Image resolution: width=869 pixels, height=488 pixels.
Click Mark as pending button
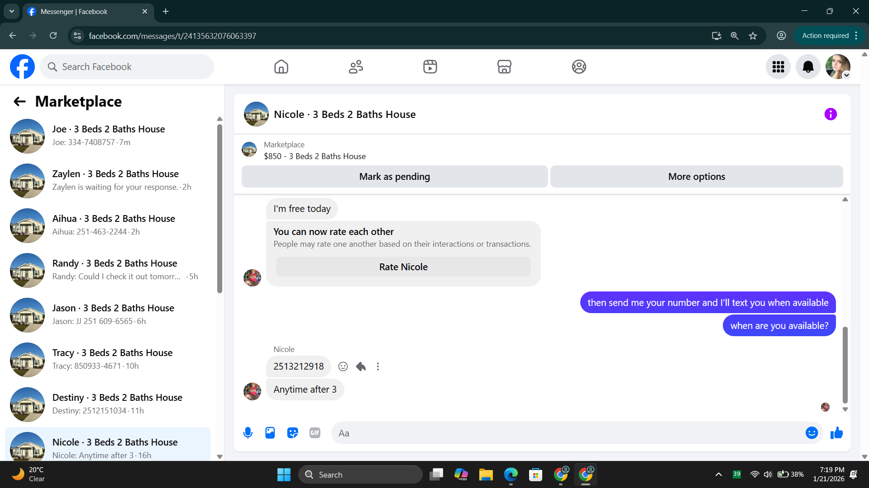[x=394, y=177]
